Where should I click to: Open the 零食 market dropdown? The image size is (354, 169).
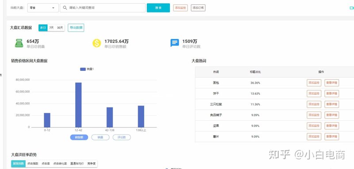coord(43,8)
